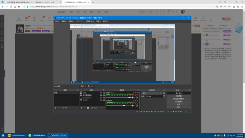Click browser address bar URL
Image resolution: width=245 pixels, height=138 pixels.
pos(53,7)
